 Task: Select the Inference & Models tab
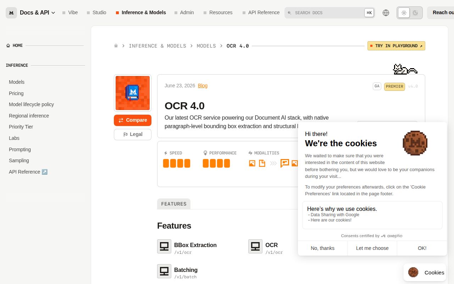point(141,12)
